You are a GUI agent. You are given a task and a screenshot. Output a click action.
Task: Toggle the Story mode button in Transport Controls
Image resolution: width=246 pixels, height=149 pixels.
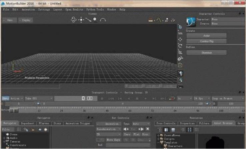5,99
